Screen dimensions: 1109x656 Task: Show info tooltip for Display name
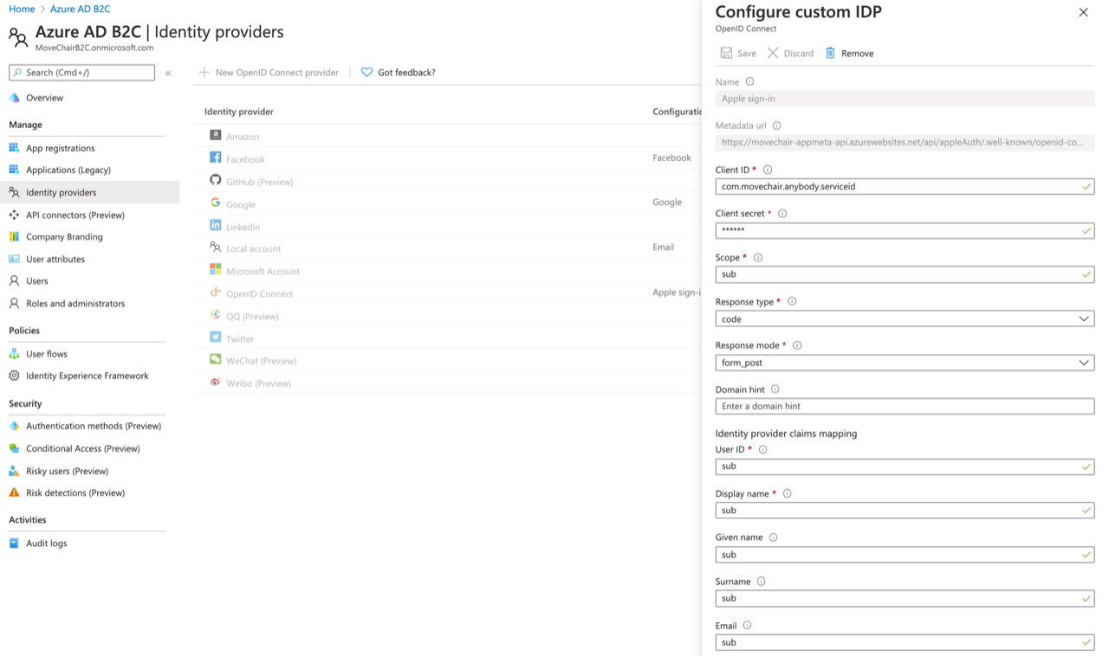788,493
